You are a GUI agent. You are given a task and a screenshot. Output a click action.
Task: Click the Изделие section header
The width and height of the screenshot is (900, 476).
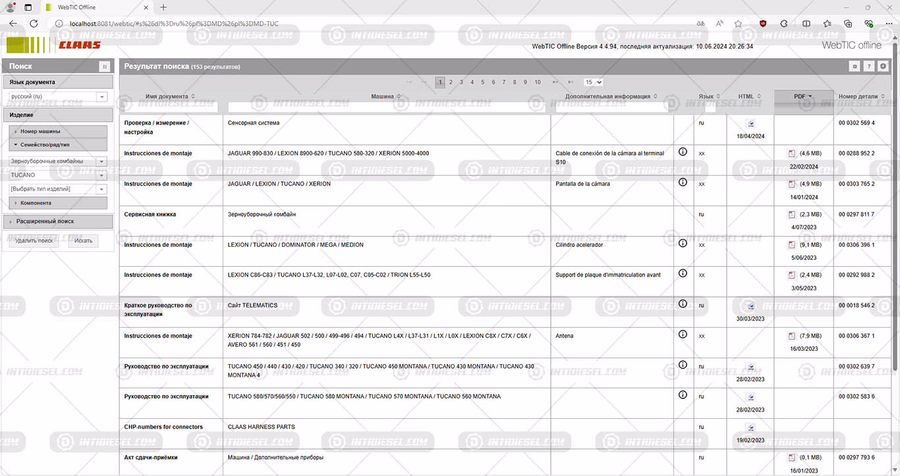tap(58, 115)
